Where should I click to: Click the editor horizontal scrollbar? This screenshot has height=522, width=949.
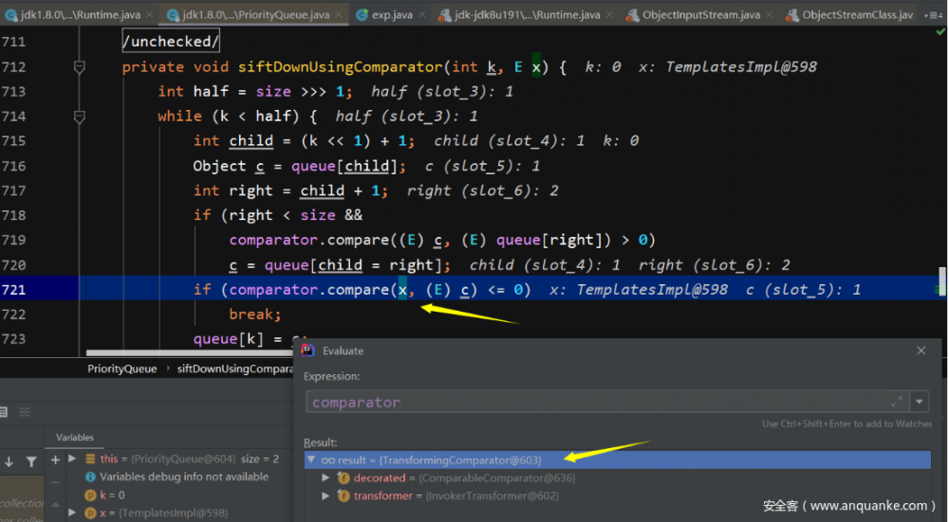click(x=189, y=352)
